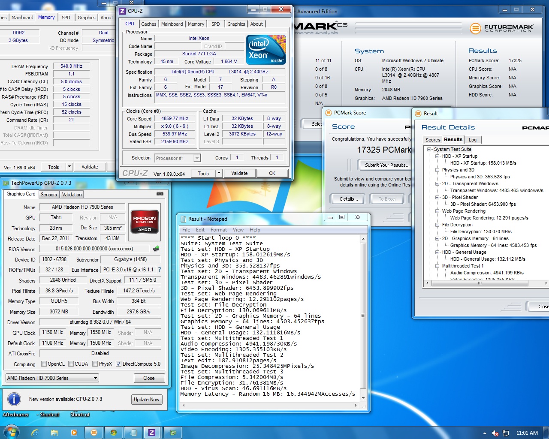Open Tools dropdown arrow in front CPU-Z
Viewport: 549px width, 439px height.
tap(219, 173)
